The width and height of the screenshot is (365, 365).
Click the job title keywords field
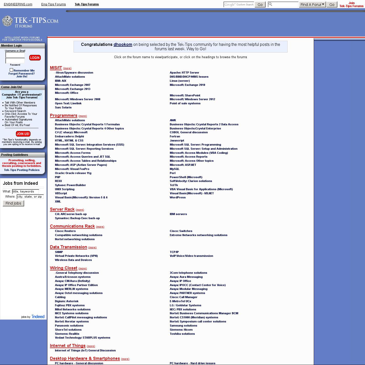25,191
